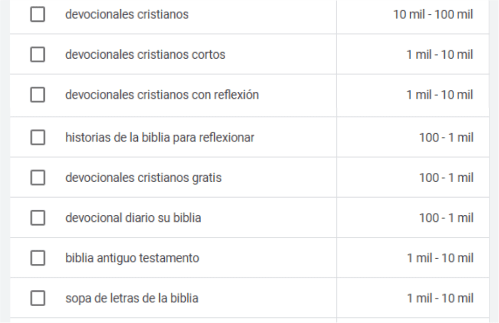Select 'sopa de letras de la biblia' keyword

[132, 299]
